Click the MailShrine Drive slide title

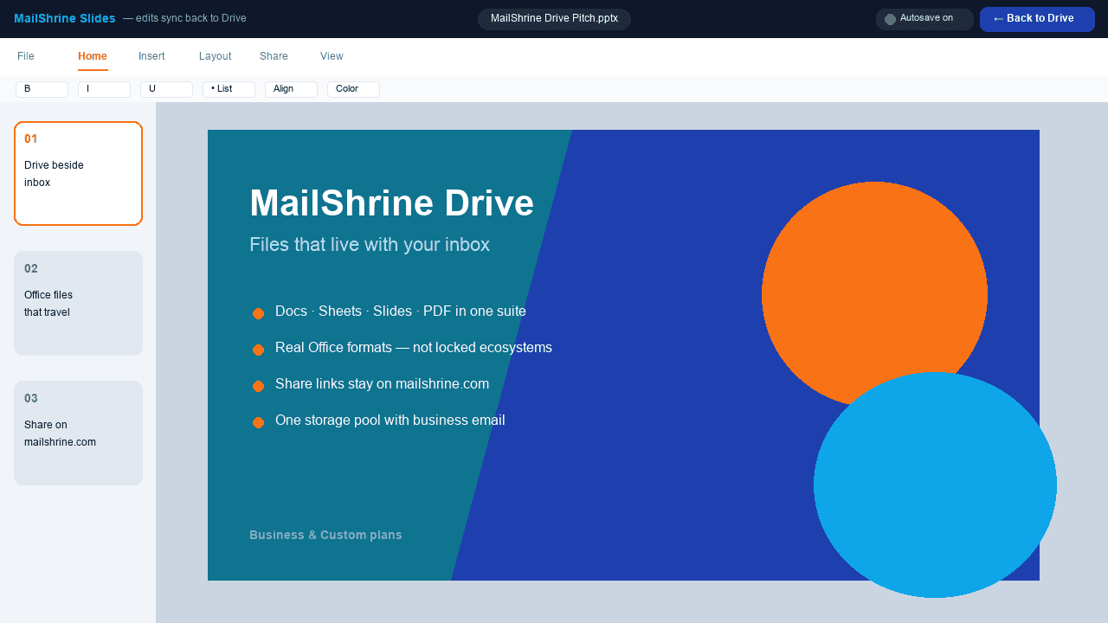click(391, 203)
